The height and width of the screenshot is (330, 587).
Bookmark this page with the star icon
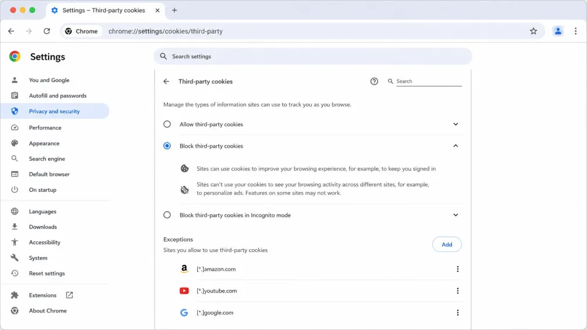(534, 31)
